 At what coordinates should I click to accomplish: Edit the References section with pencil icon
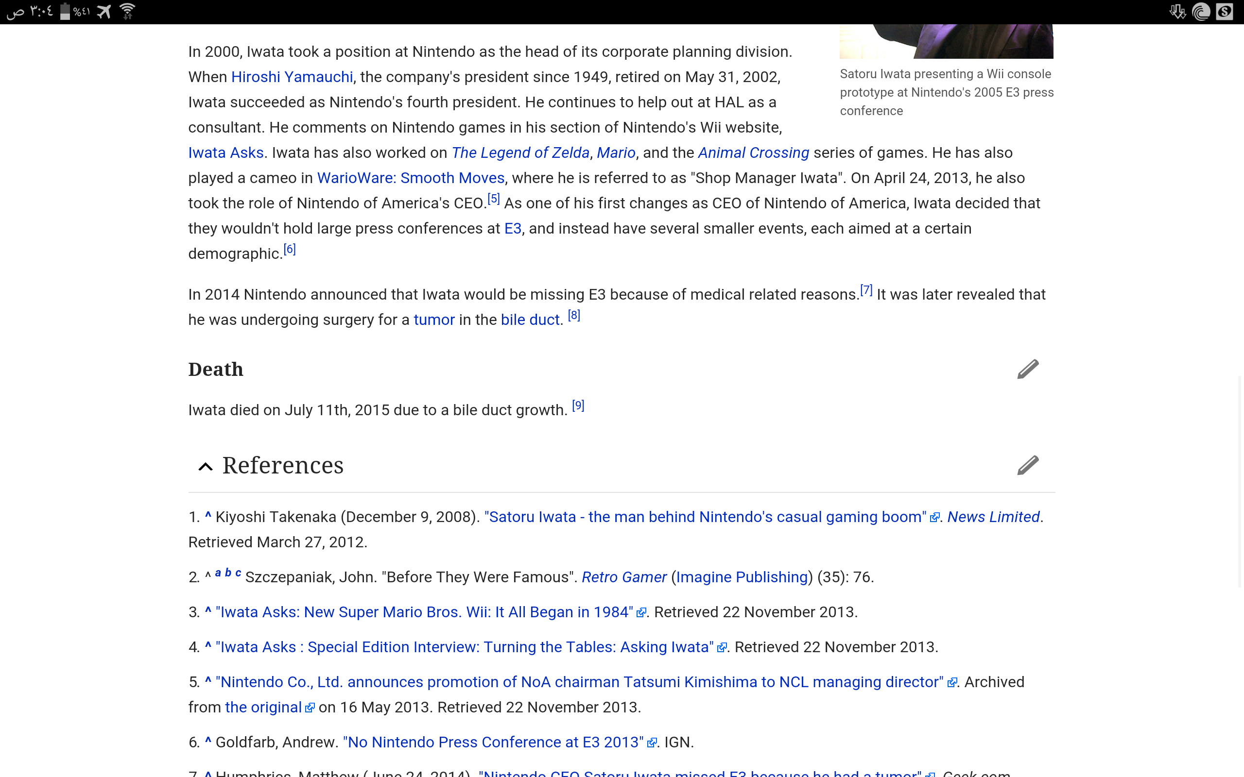[x=1028, y=465]
